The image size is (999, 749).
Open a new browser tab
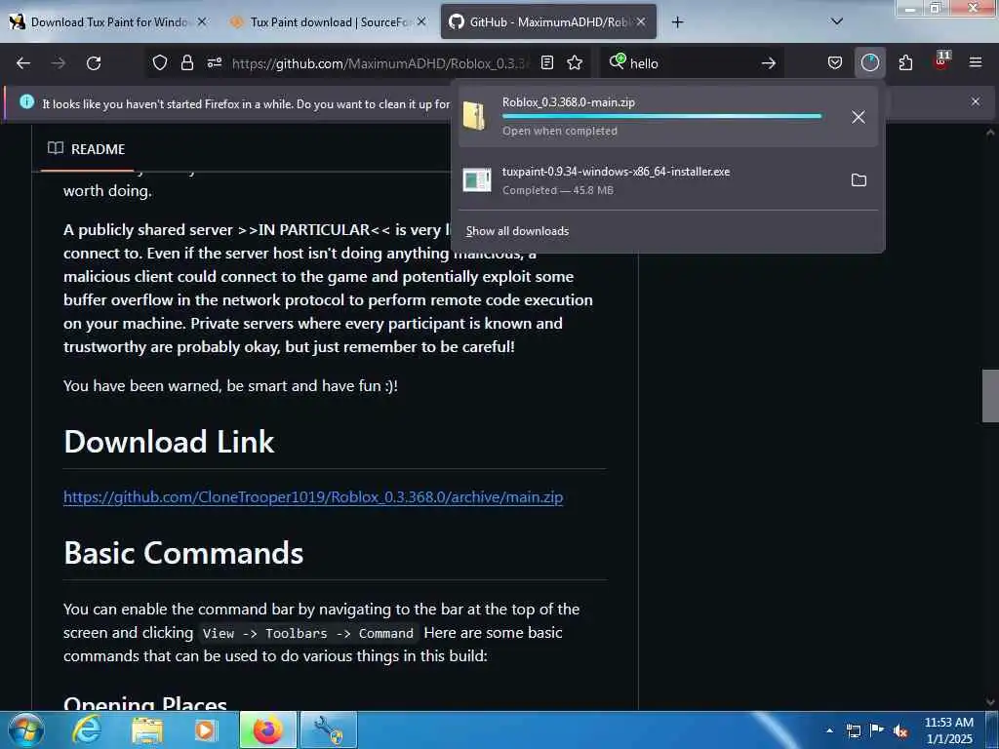677,22
